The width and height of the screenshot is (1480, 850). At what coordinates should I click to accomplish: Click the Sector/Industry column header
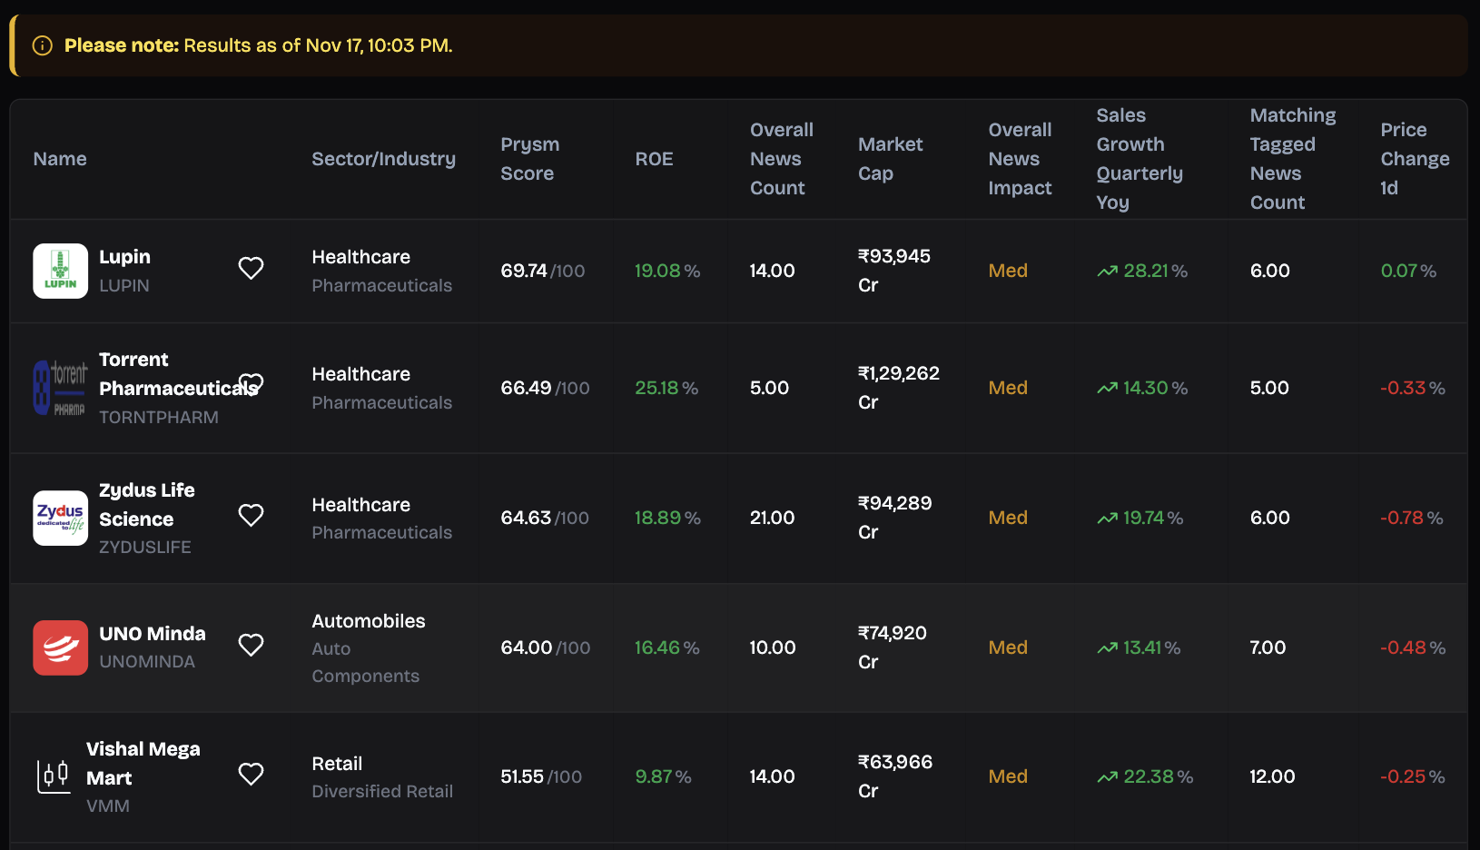click(x=383, y=159)
